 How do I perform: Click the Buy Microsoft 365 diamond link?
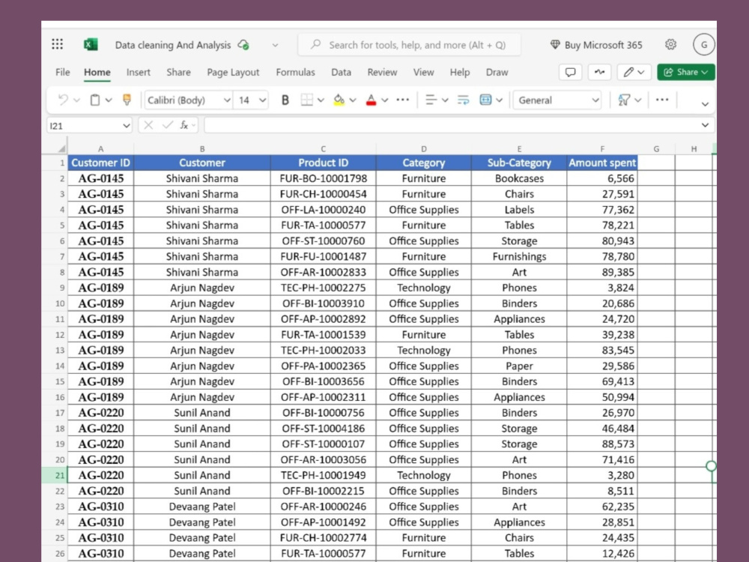point(596,45)
